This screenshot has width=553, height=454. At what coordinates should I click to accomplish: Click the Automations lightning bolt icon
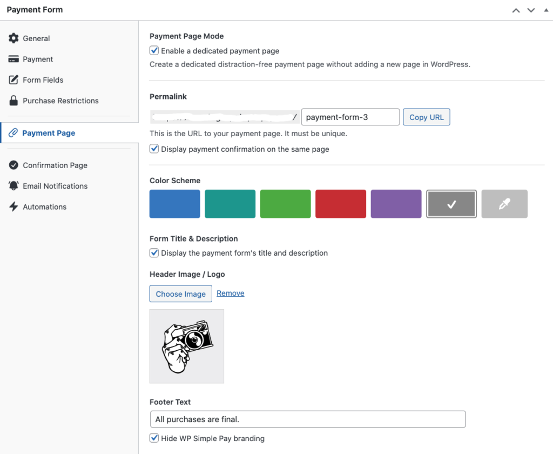pyautogui.click(x=14, y=207)
